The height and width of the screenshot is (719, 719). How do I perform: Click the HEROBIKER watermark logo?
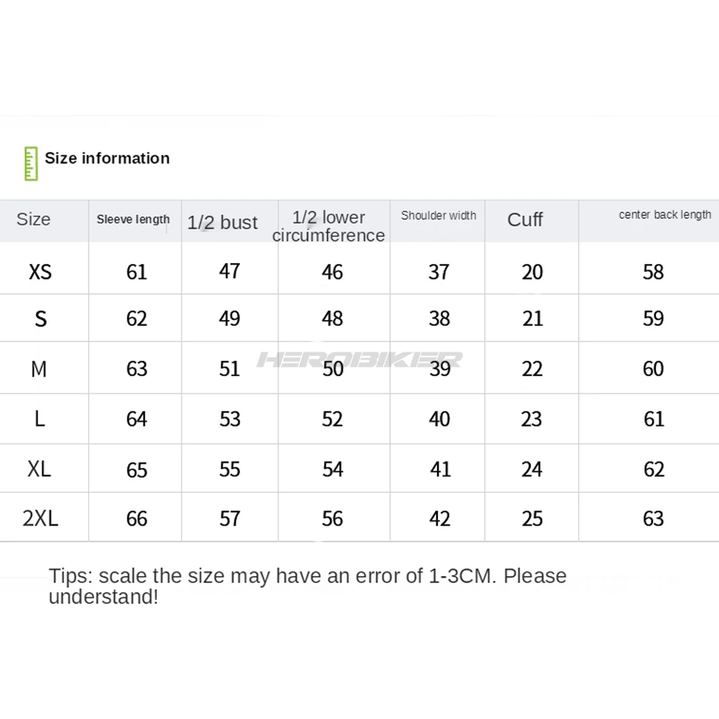coord(359,359)
